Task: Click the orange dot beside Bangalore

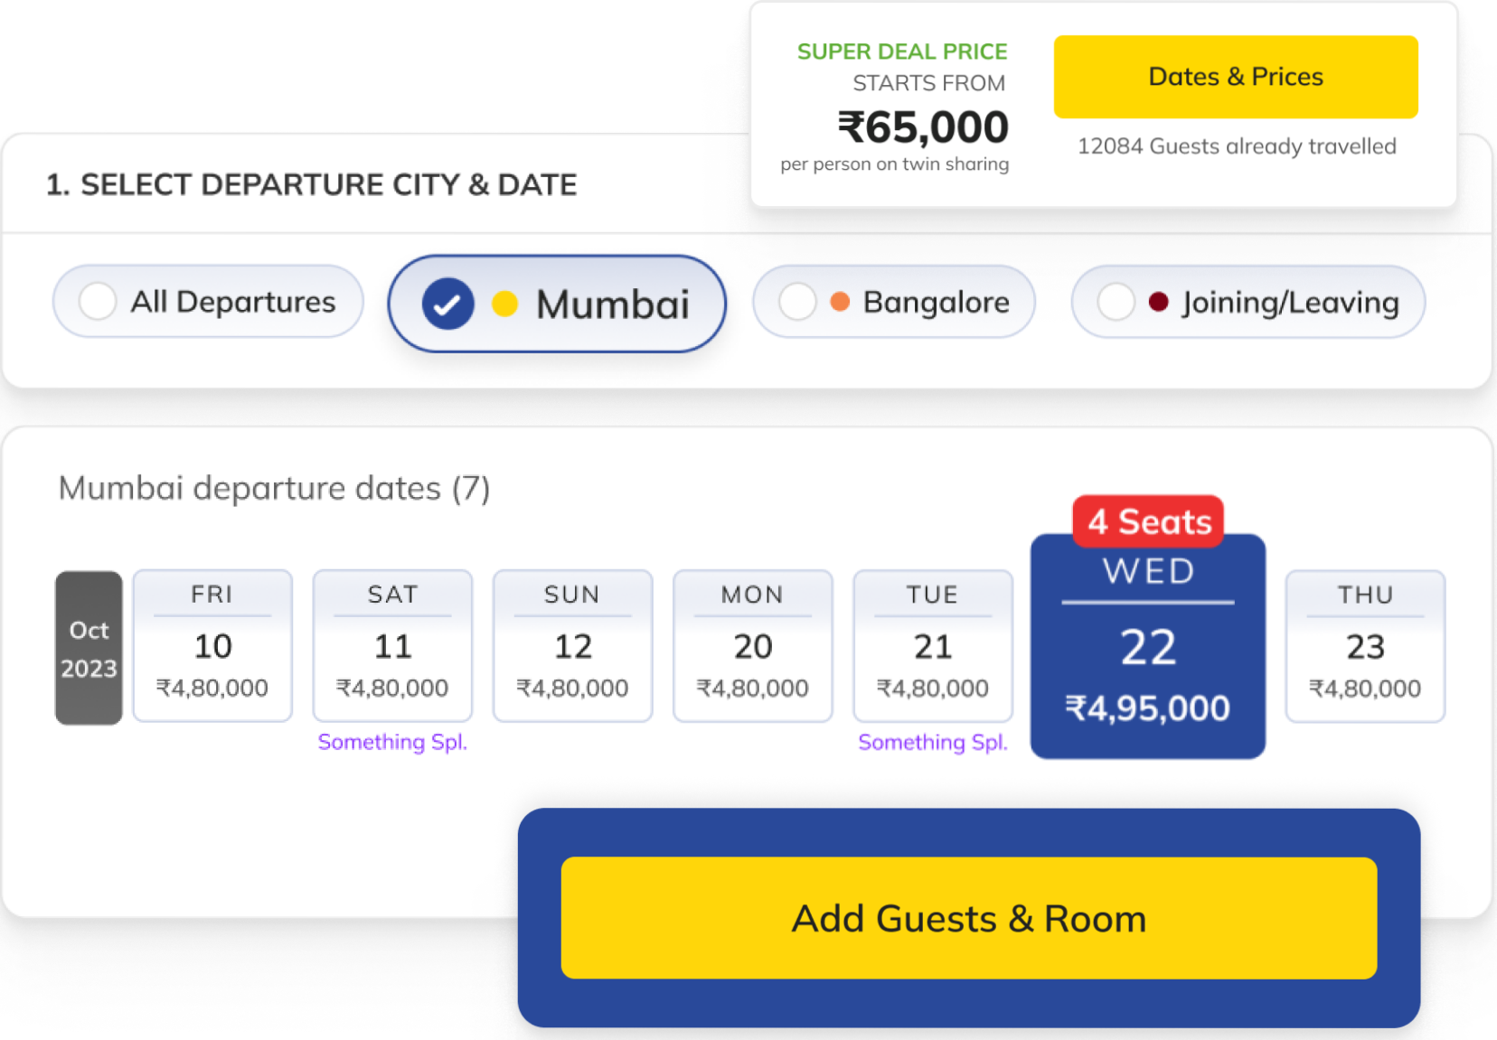Action: point(840,302)
